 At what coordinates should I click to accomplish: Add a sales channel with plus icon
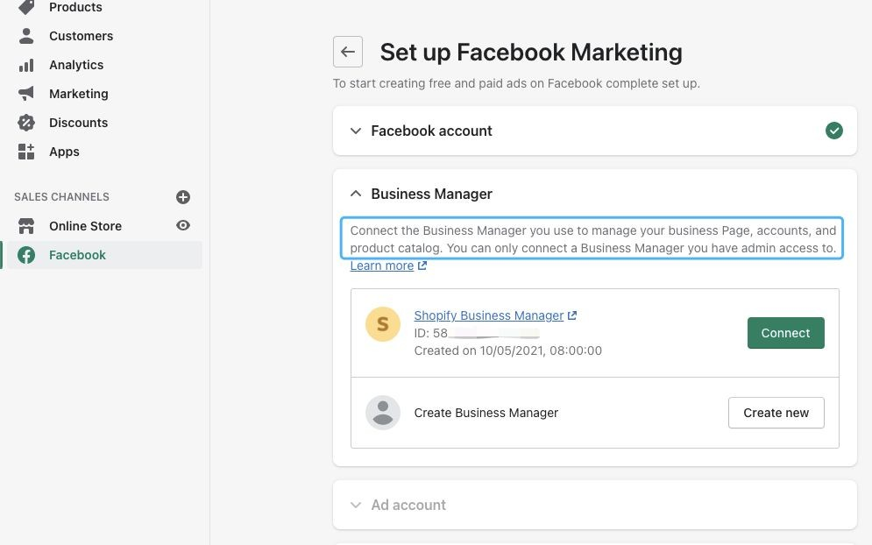click(183, 197)
